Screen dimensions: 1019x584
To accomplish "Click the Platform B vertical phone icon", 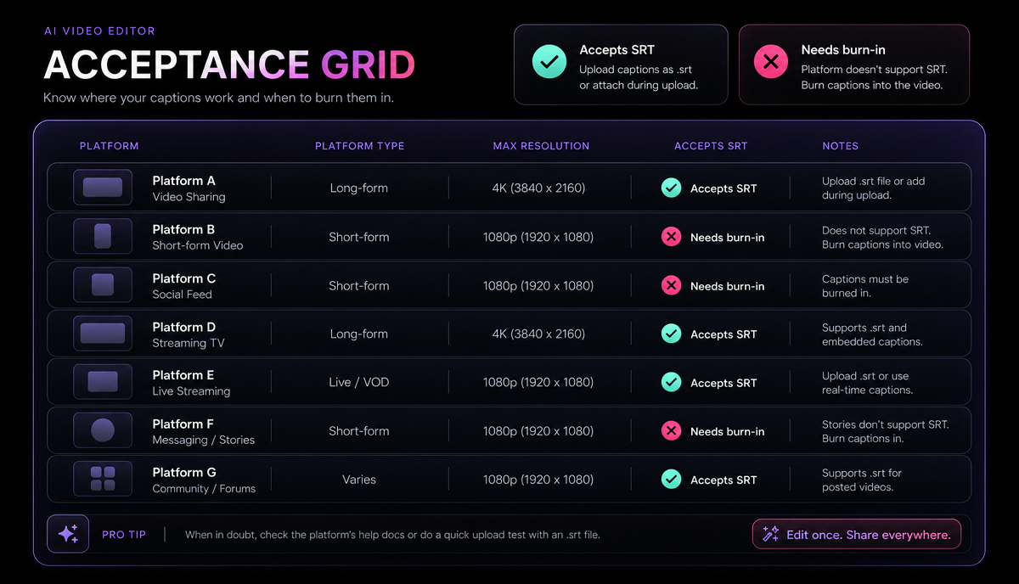I will coord(103,236).
